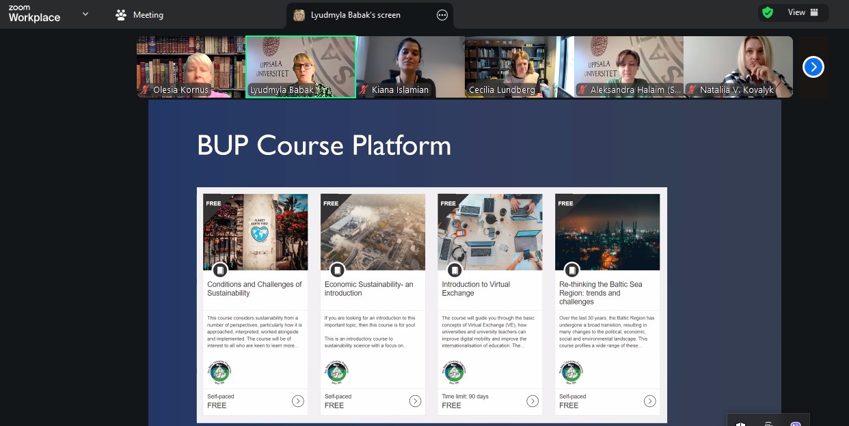Expand the Zoom Workplace dropdown chevron
The width and height of the screenshot is (849, 426).
pos(85,14)
